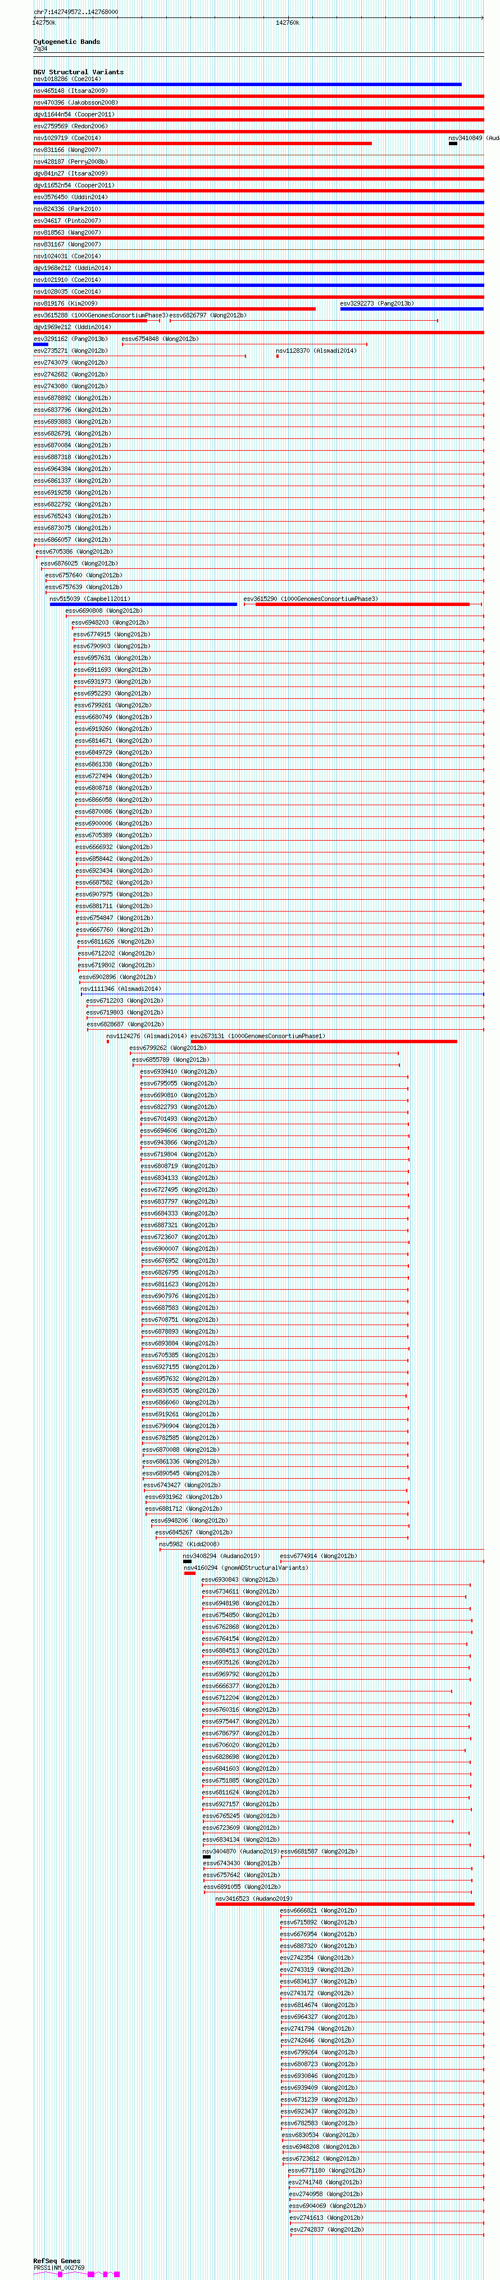The image size is (500, 2280).
Task: Open variant dgv11644n54 (Cooper2011)
Action: 74,114
